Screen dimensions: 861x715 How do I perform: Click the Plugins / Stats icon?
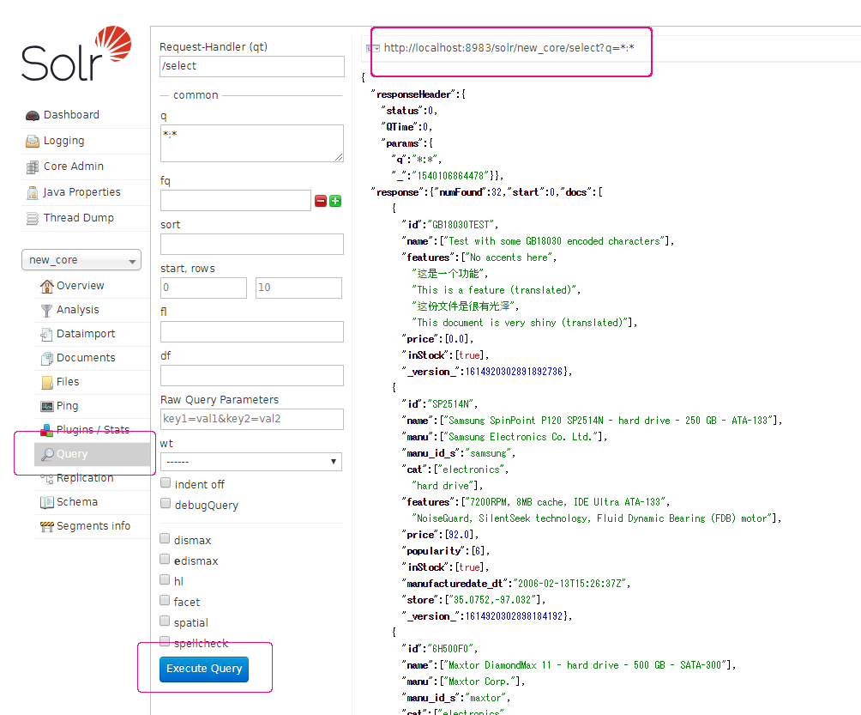pos(46,430)
